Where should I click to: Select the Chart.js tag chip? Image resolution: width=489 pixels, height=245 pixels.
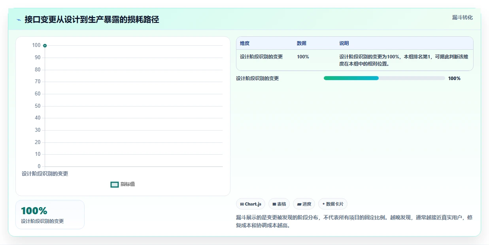coord(251,204)
